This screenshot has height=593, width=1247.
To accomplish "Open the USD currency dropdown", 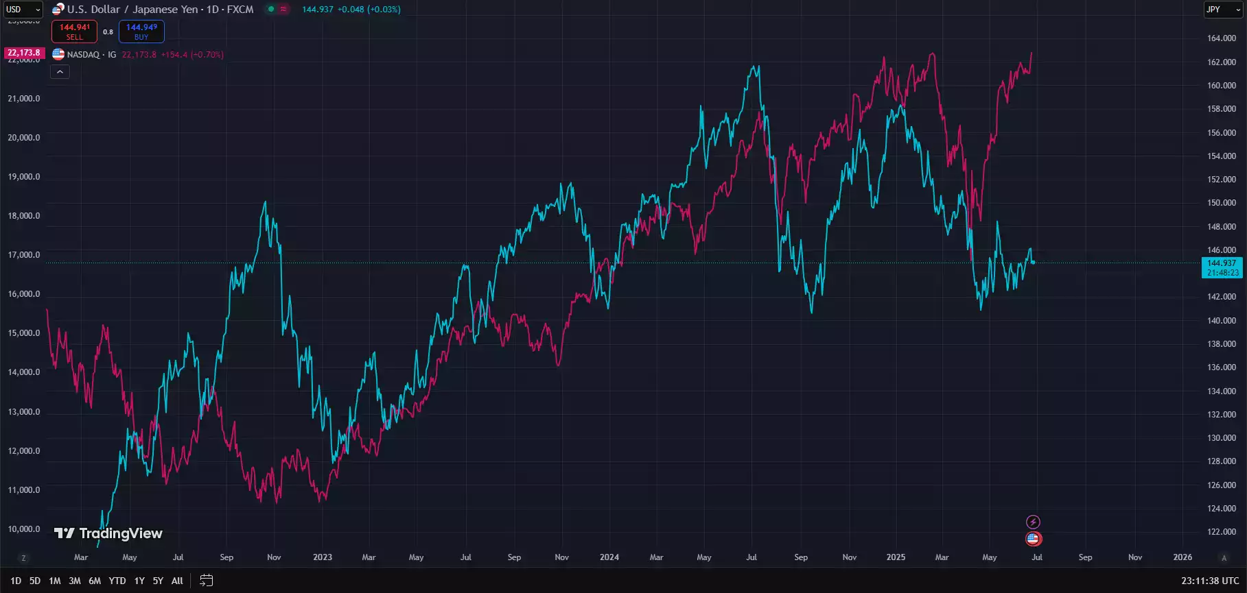I will click(x=23, y=10).
